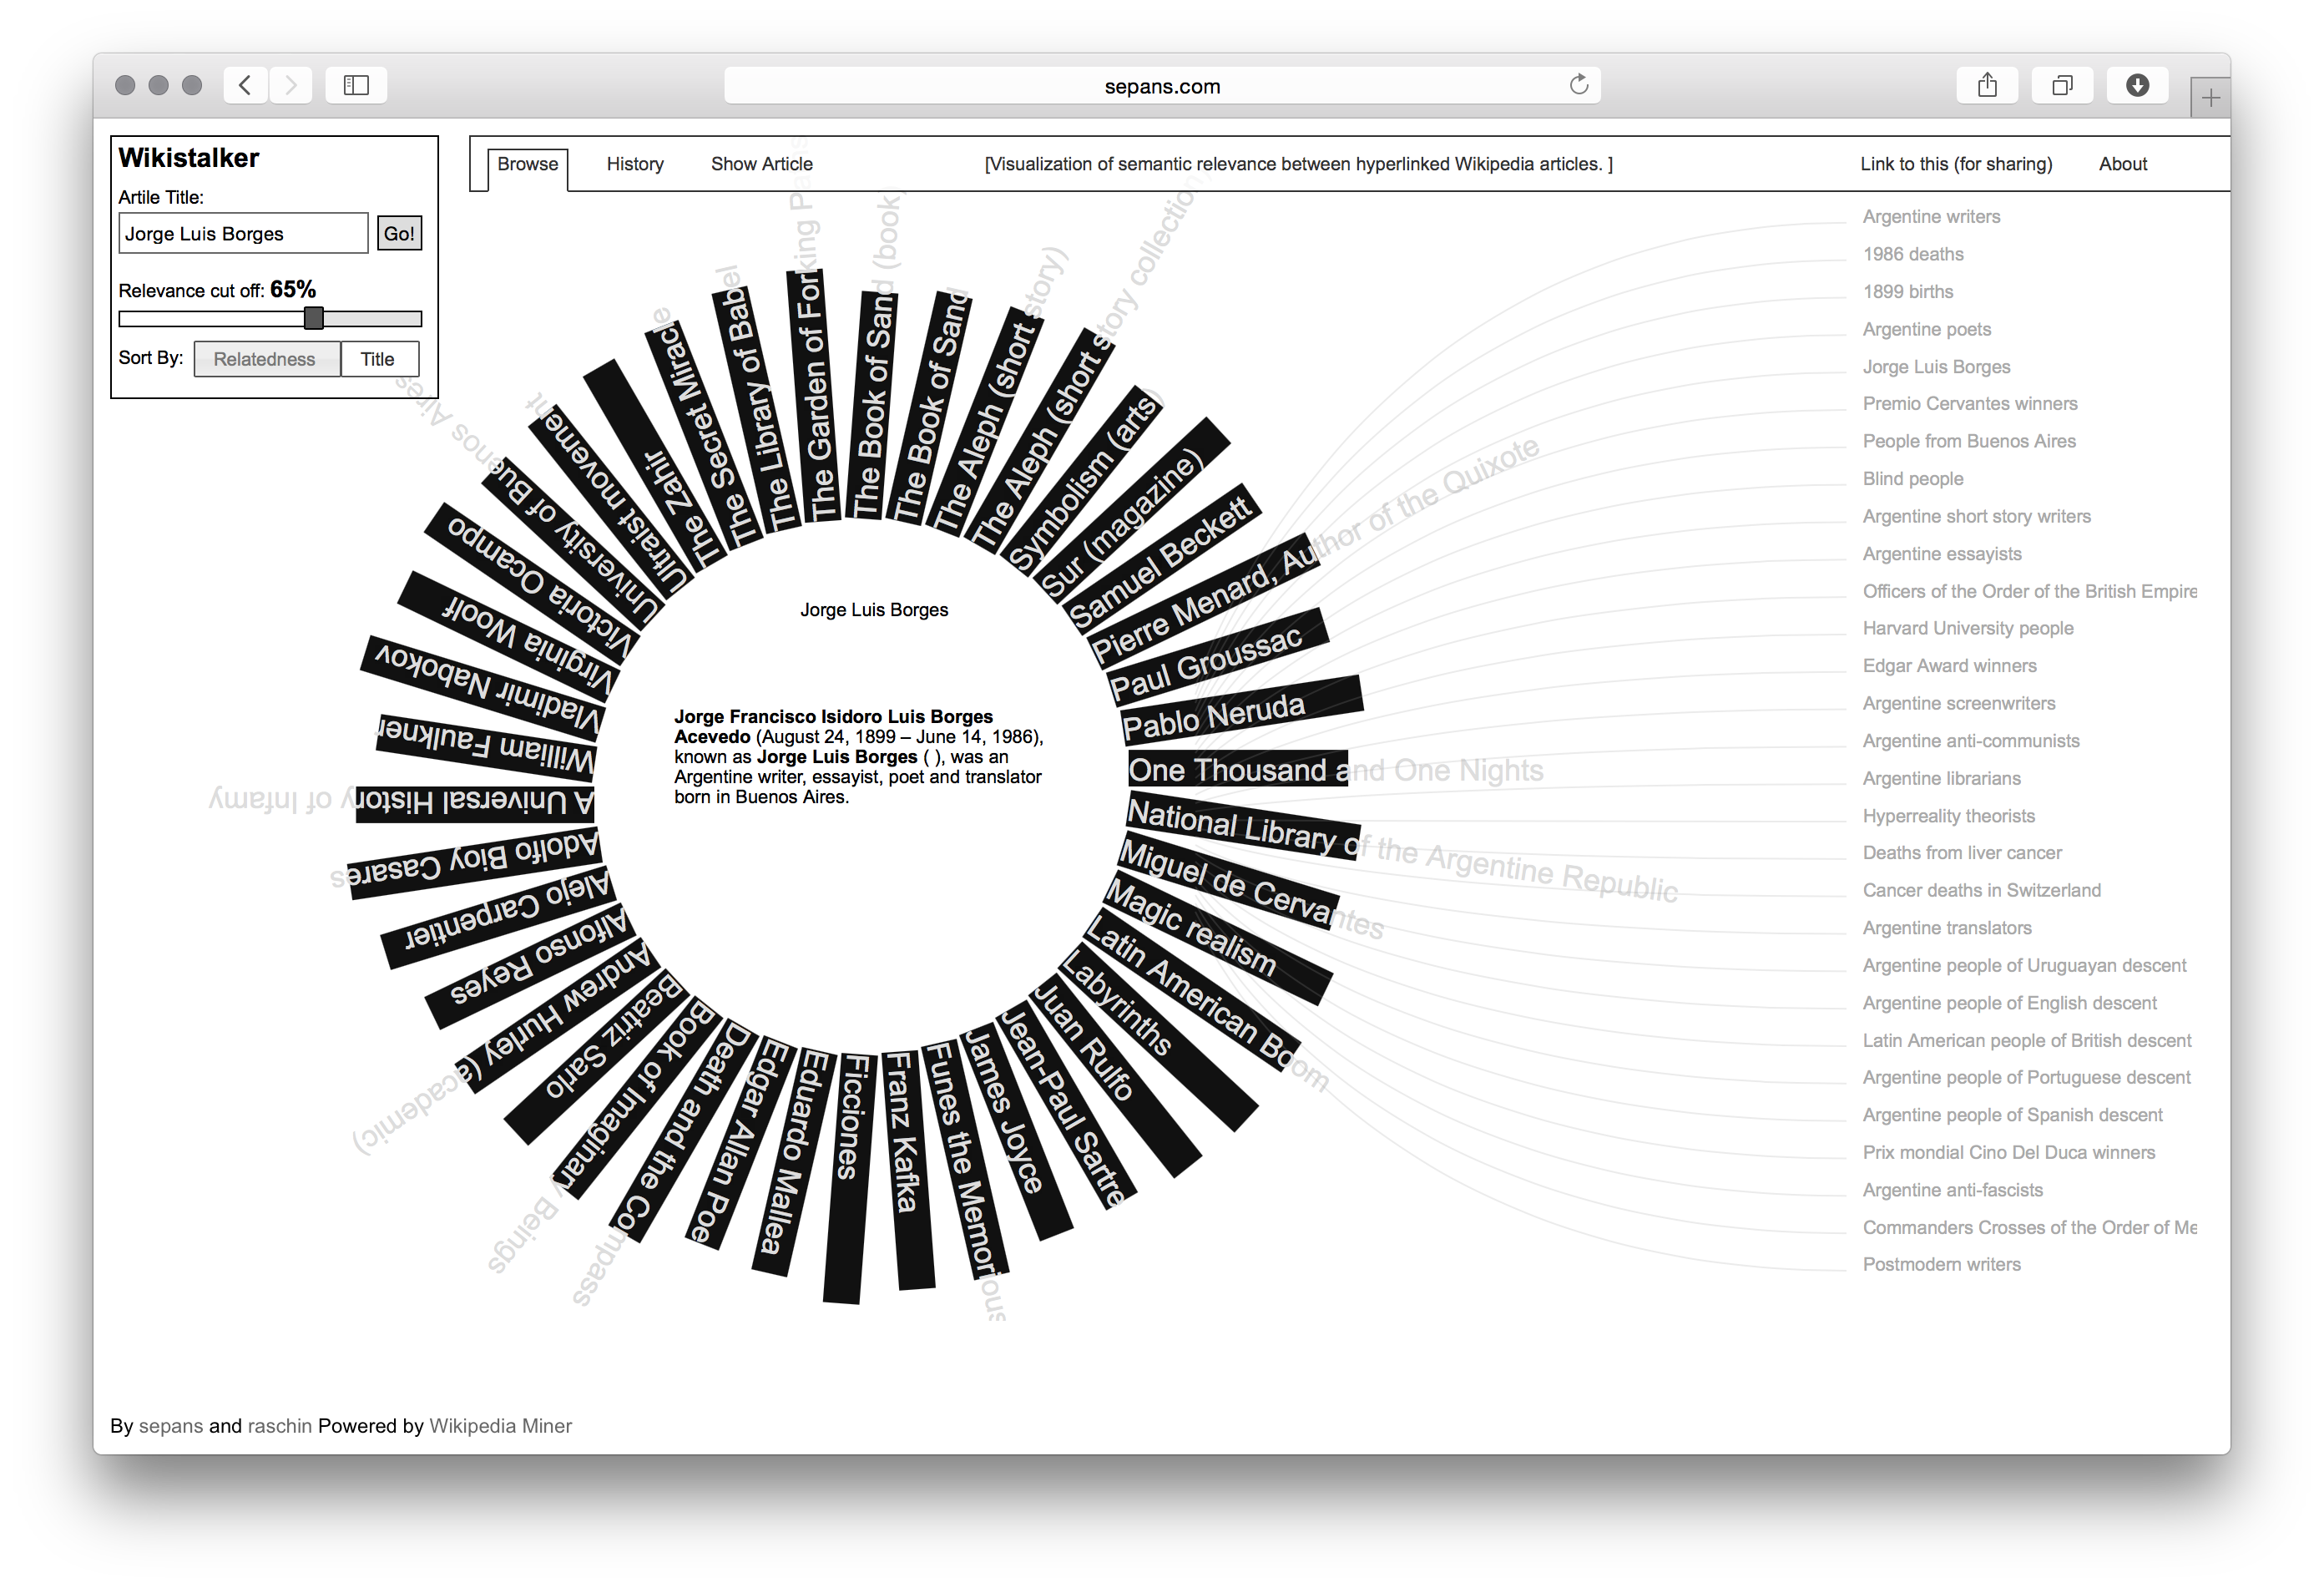Click the Relevance cut off slider handle
The width and height of the screenshot is (2324, 1588).
point(314,318)
